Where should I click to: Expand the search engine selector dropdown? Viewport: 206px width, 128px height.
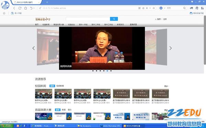coord(164,8)
